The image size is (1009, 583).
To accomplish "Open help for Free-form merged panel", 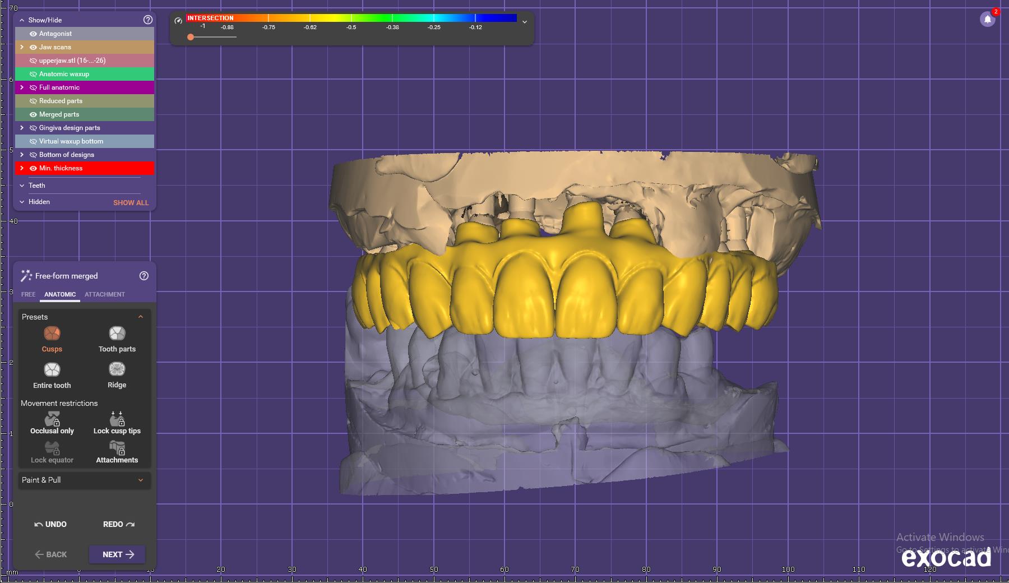I will point(144,276).
